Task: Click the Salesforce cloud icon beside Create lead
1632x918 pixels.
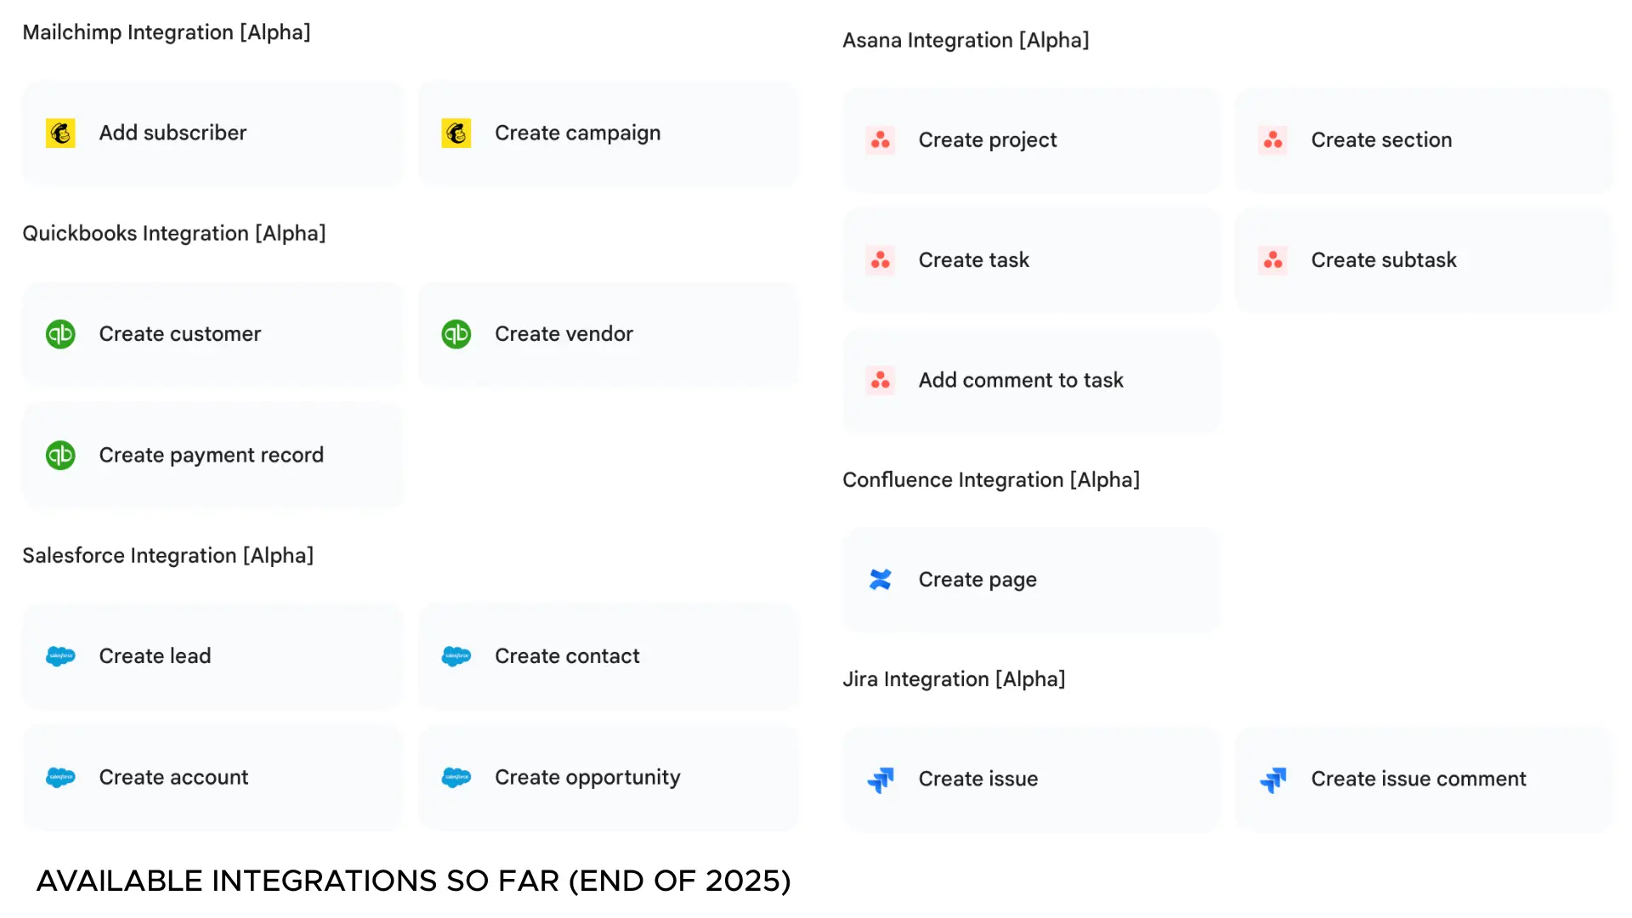Action: tap(60, 656)
